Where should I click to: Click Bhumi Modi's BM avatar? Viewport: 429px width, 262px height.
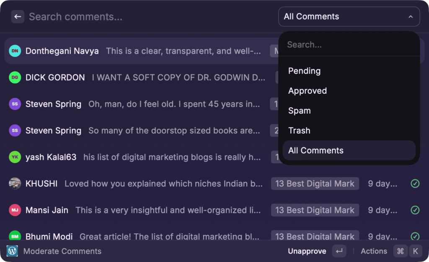(14, 237)
